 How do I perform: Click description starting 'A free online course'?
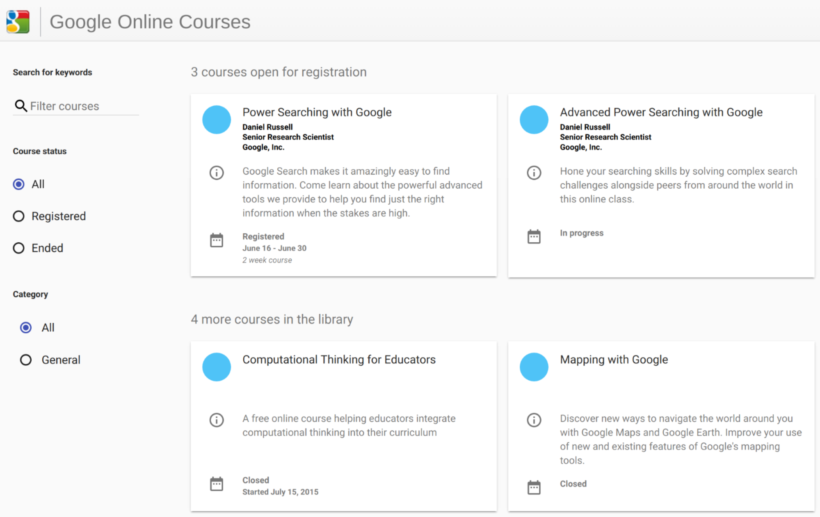pyautogui.click(x=349, y=426)
